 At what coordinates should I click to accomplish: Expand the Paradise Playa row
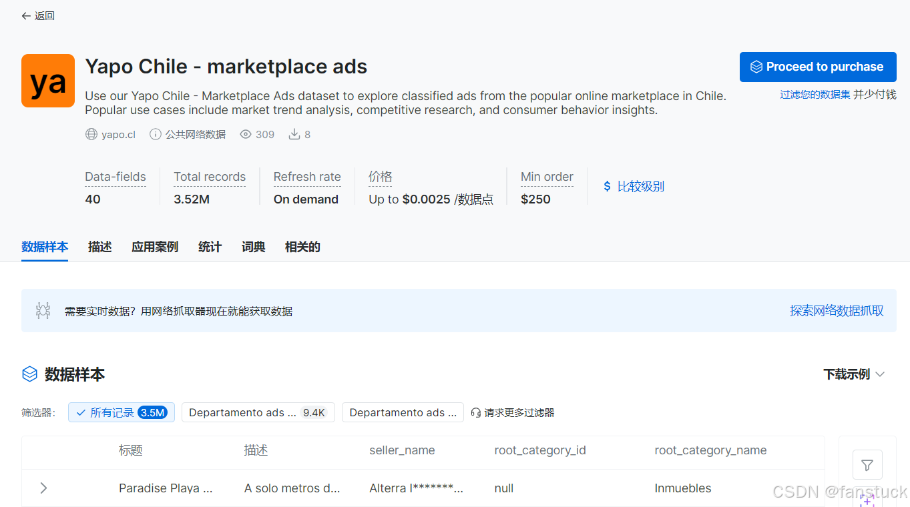pos(43,488)
